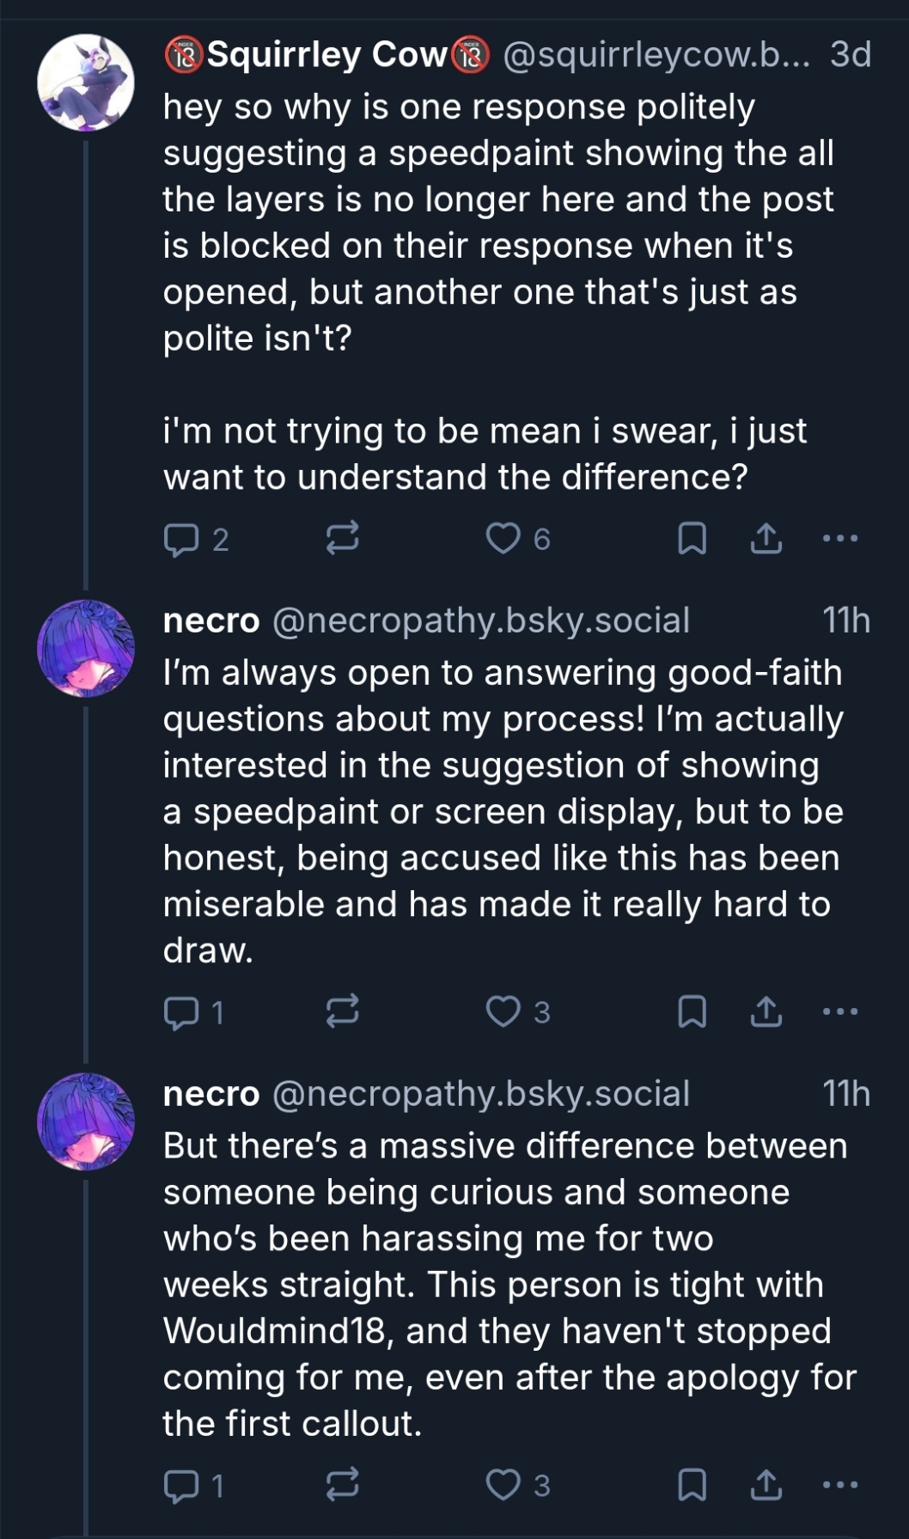Bookmark necro's post about being accused
This screenshot has width=909, height=1539.
coord(692,1012)
